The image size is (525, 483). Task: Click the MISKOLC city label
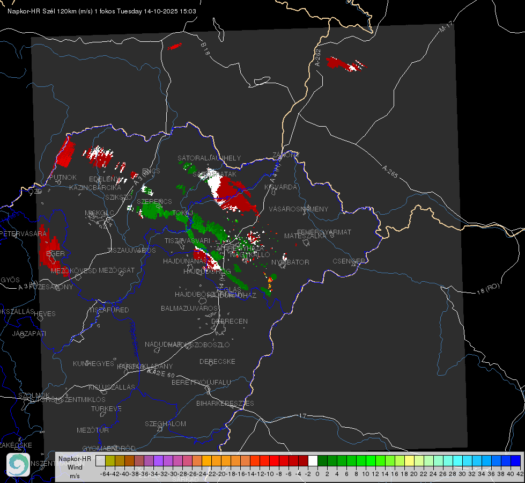pos(99,213)
